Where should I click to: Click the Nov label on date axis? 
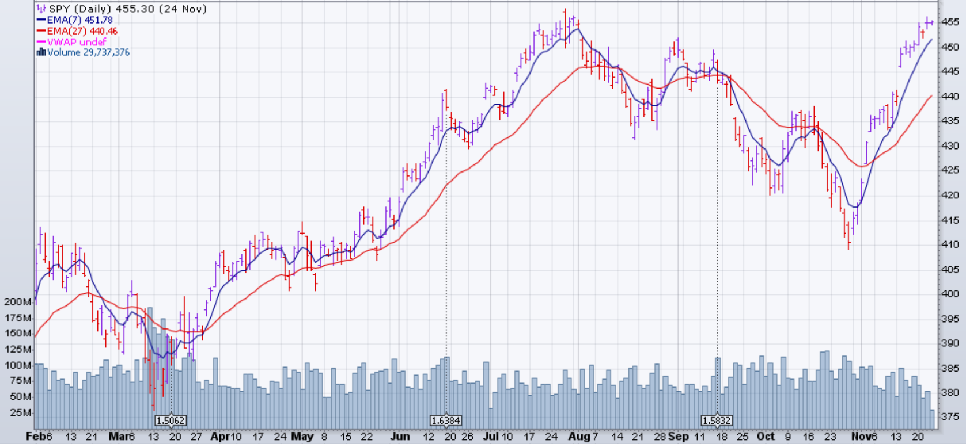861,437
